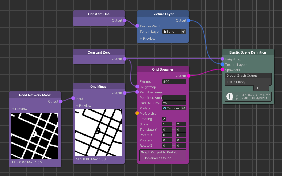Click the Scale maximum value field

181,124
